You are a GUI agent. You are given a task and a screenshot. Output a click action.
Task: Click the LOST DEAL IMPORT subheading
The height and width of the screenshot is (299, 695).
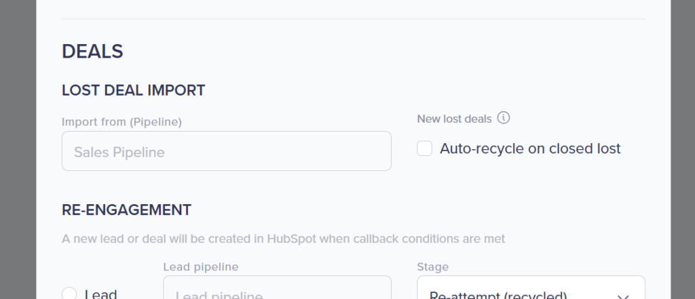pos(133,90)
